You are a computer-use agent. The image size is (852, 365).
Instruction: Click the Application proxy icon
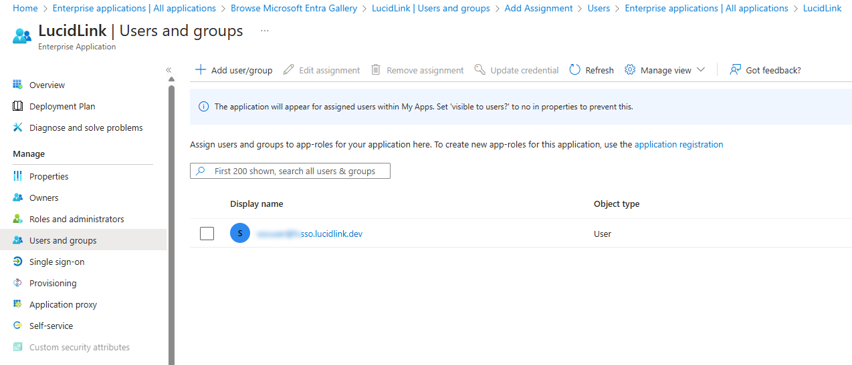(18, 304)
